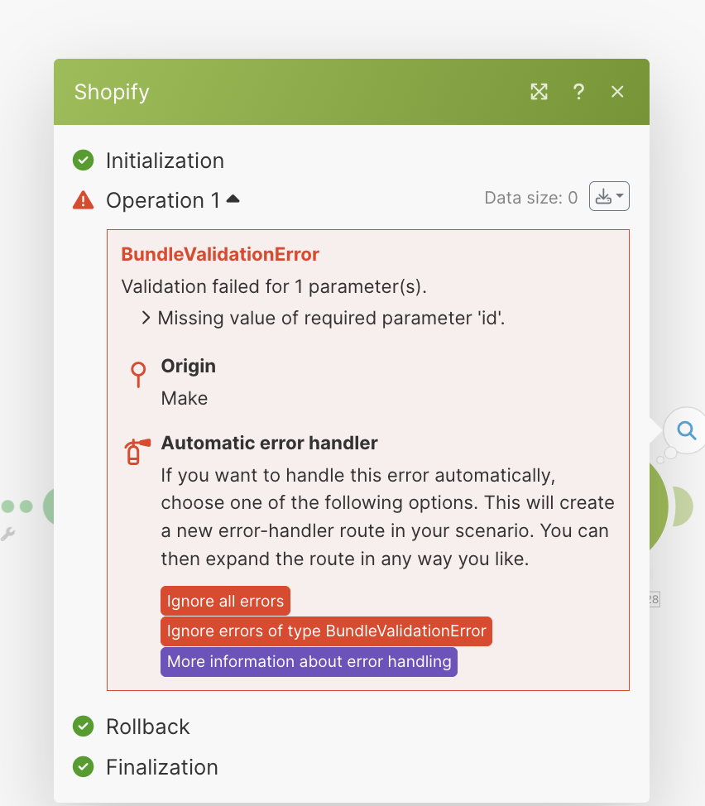Screen dimensions: 705x806
Task: Click the Rollback green check icon
Action: click(84, 727)
